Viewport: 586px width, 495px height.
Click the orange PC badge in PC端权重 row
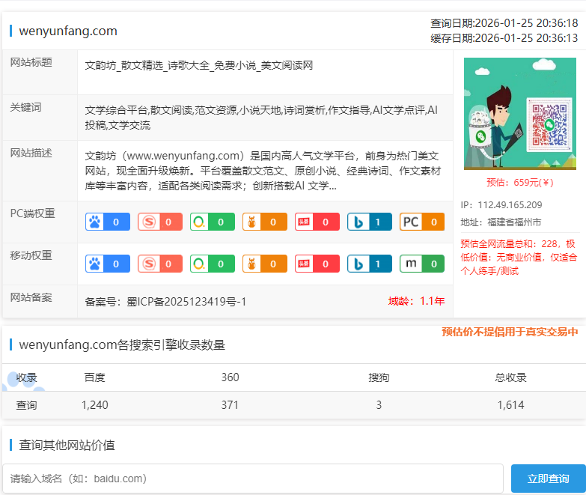[422, 222]
